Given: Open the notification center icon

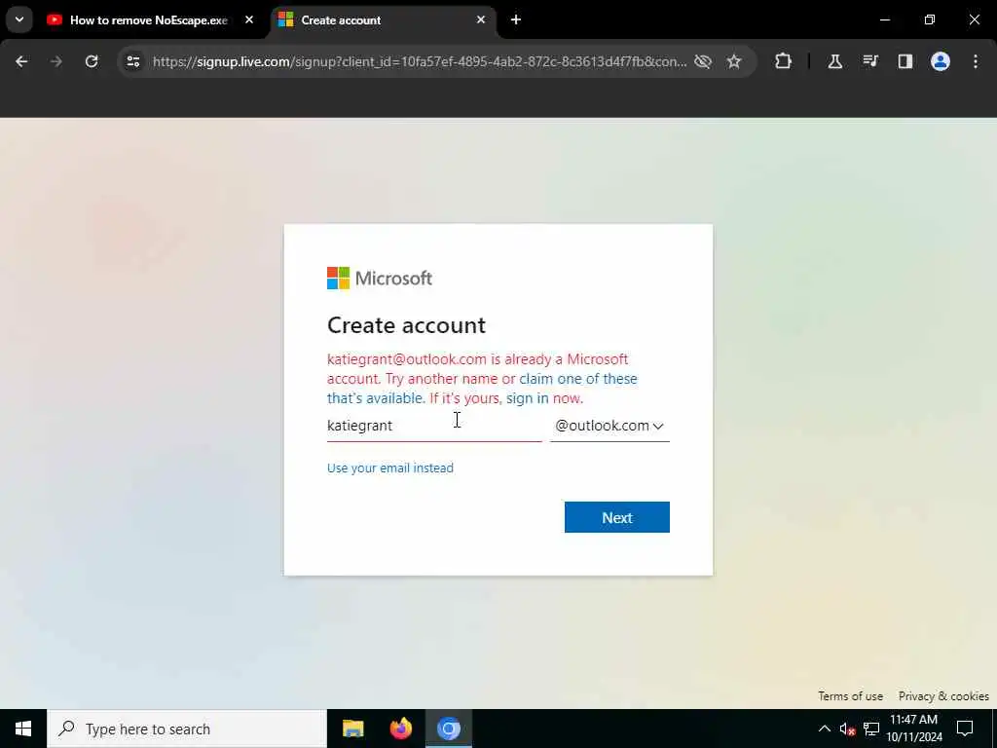Looking at the screenshot, I should (x=965, y=729).
